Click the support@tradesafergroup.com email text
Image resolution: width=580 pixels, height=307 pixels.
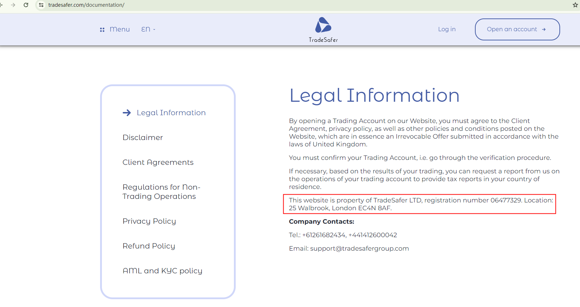tap(360, 249)
